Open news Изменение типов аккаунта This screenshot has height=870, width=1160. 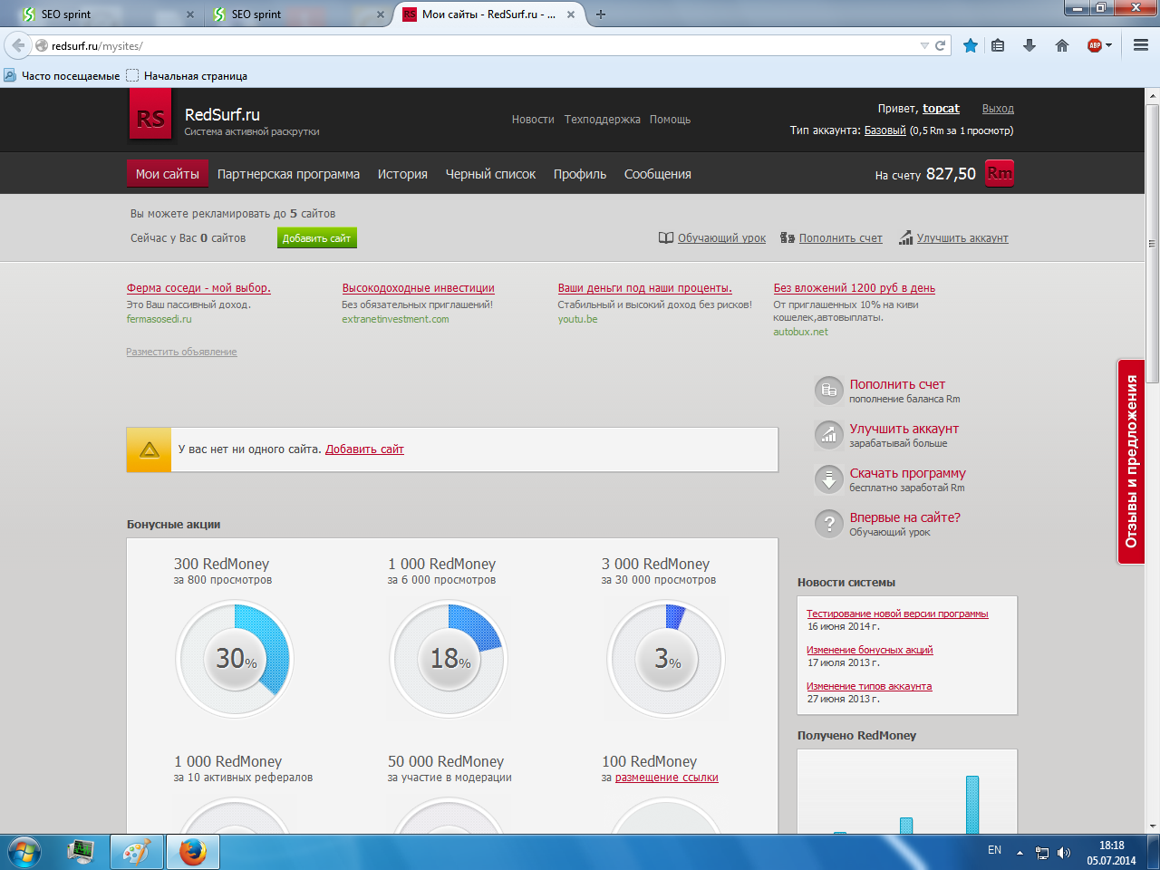(869, 686)
